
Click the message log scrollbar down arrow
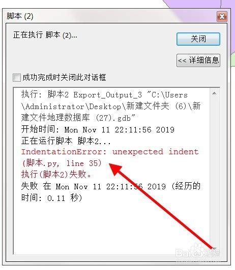(214, 249)
